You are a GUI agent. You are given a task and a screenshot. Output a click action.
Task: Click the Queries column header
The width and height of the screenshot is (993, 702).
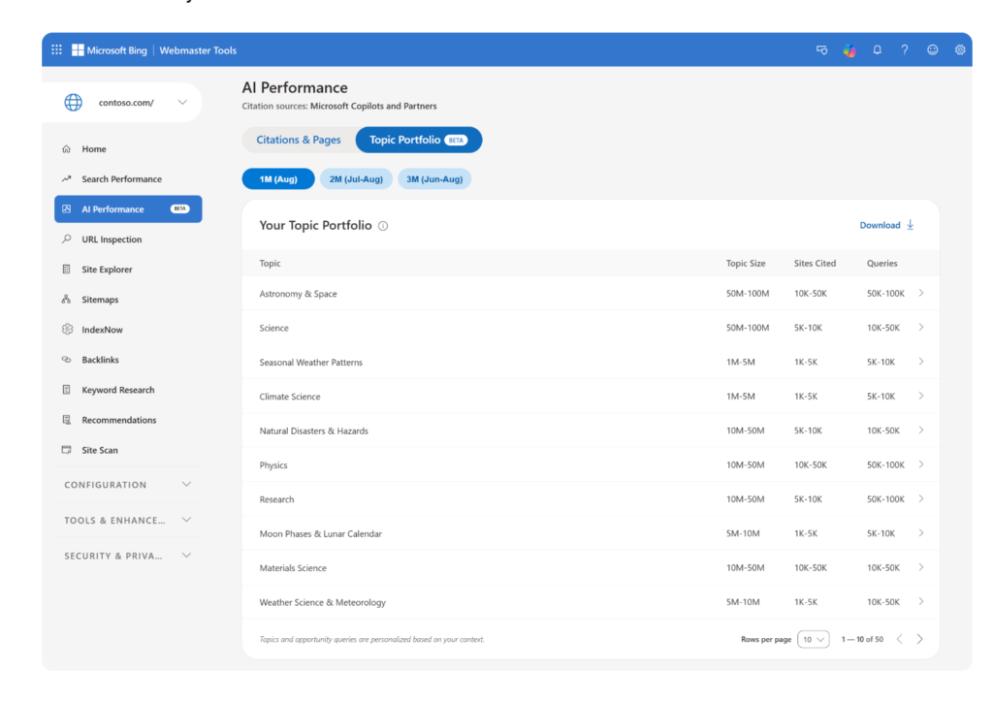(881, 264)
